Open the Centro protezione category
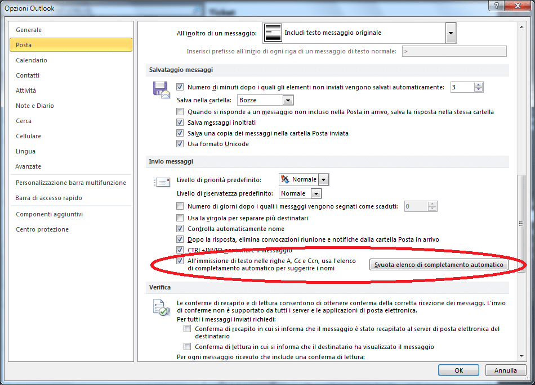Image resolution: width=535 pixels, height=385 pixels. 71,229
